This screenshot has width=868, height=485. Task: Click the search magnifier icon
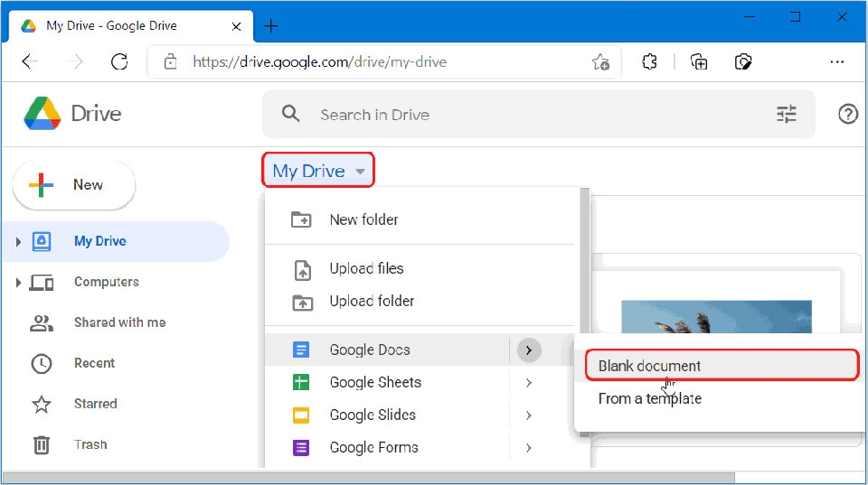point(290,114)
